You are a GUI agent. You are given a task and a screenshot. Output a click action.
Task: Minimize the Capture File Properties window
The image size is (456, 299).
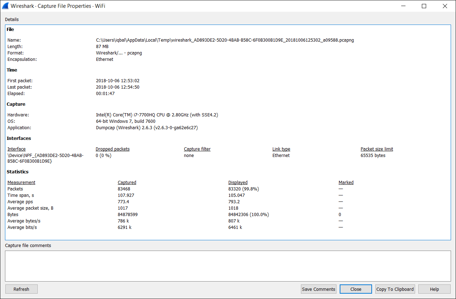click(x=403, y=6)
